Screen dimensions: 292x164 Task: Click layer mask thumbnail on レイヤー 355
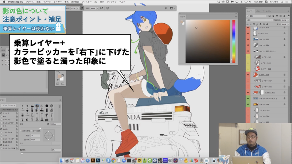click(x=262, y=92)
